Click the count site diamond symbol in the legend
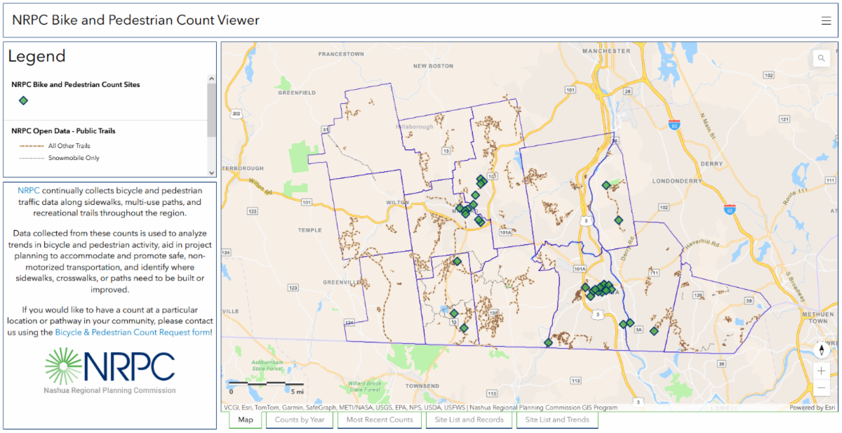Viewport: 842px width, 433px height. 23,101
